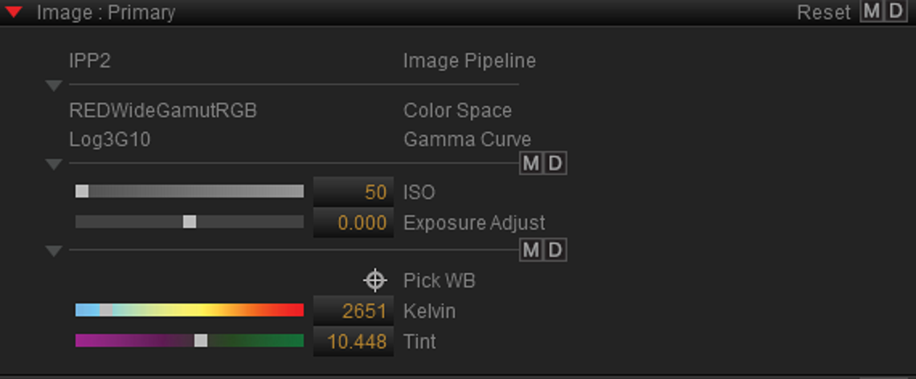Viewport: 916px width, 379px height.
Task: Click the M button above Pick WB
Action: click(x=530, y=250)
